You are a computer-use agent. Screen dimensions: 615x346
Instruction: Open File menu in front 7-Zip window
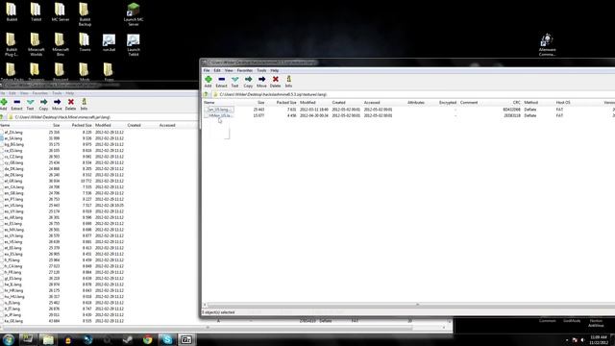pos(207,70)
